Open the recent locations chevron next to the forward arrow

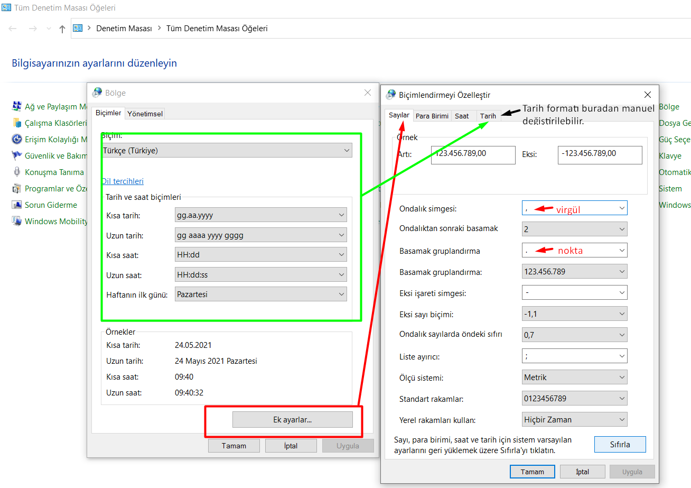coord(49,29)
